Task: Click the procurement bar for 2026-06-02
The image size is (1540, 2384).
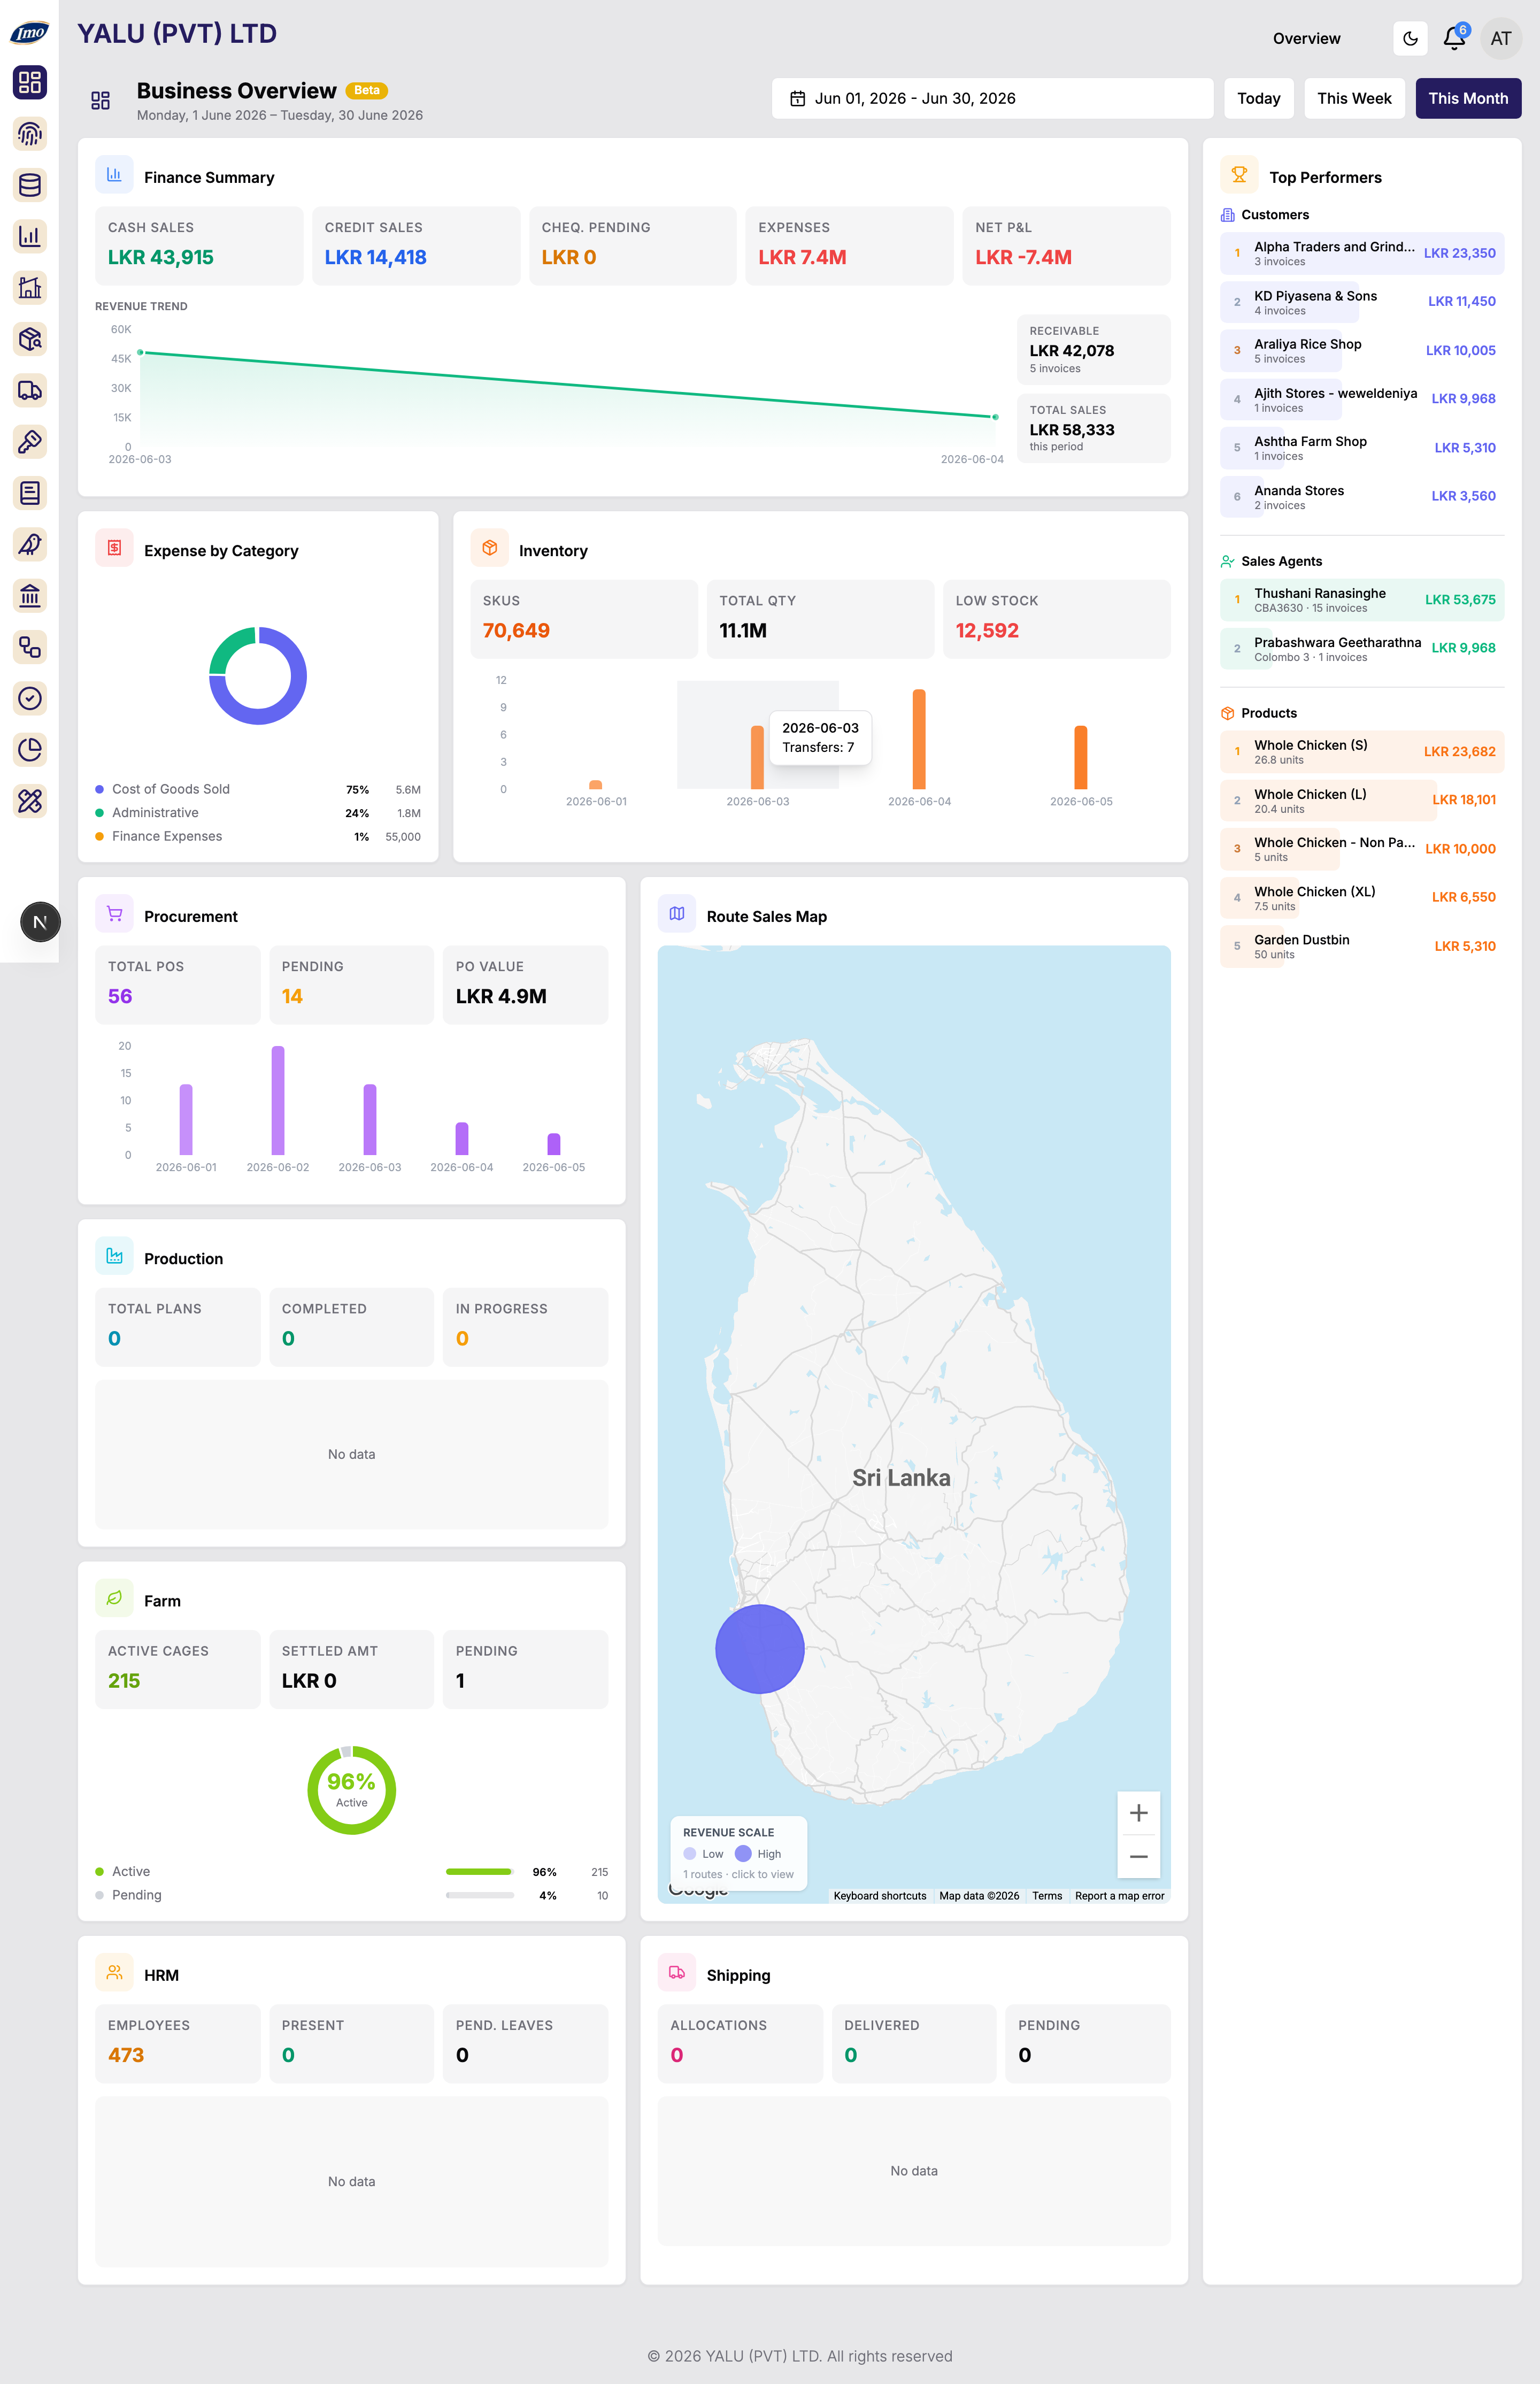Action: (278, 1100)
